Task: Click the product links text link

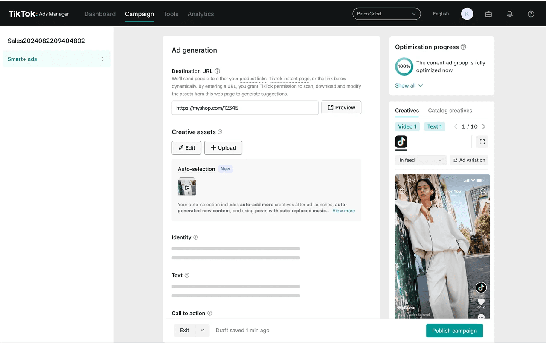Action: tap(253, 79)
